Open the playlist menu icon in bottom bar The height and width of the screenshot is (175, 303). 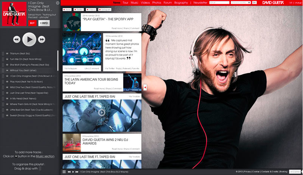64,172
